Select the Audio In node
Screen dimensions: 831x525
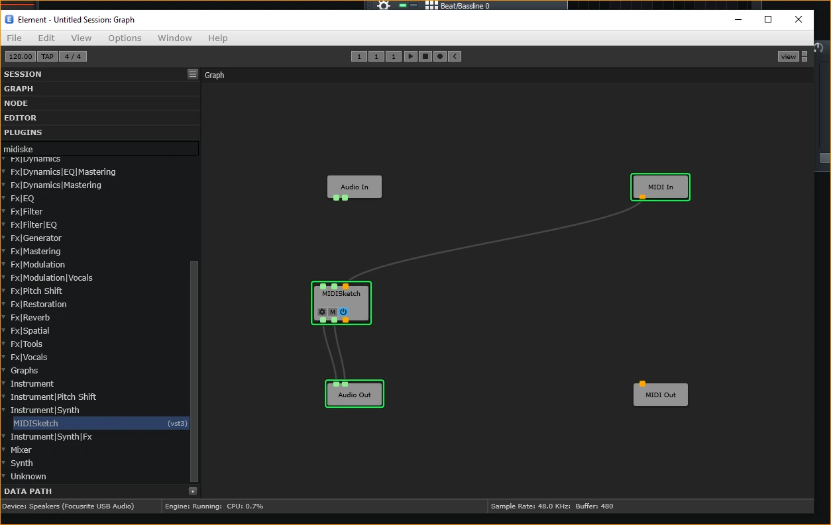[x=355, y=187]
